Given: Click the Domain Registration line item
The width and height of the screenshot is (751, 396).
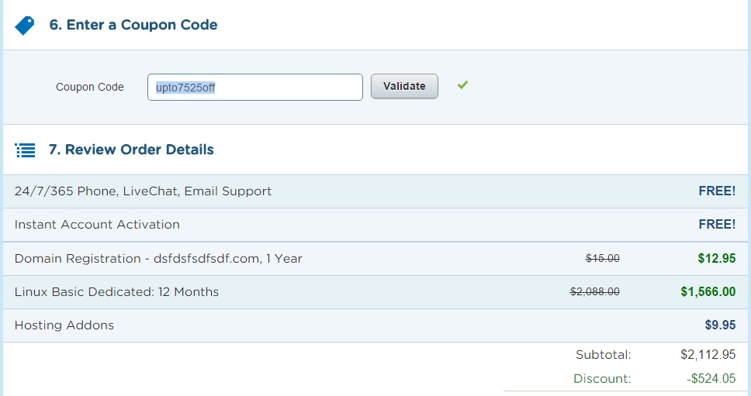Looking at the screenshot, I should pyautogui.click(x=158, y=259).
